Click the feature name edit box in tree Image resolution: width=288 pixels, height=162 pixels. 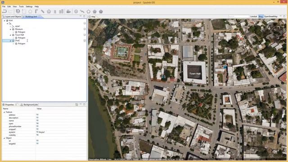point(17,40)
